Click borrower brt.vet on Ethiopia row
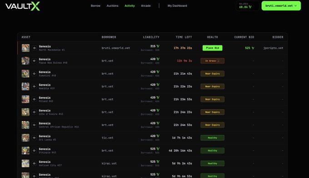 click(107, 151)
